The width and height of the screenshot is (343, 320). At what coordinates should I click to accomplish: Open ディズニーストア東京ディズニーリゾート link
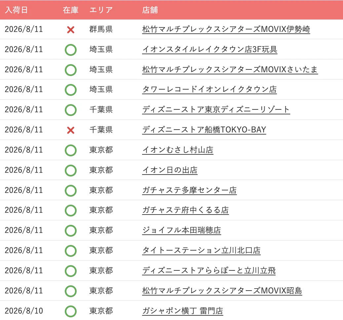coord(216,109)
